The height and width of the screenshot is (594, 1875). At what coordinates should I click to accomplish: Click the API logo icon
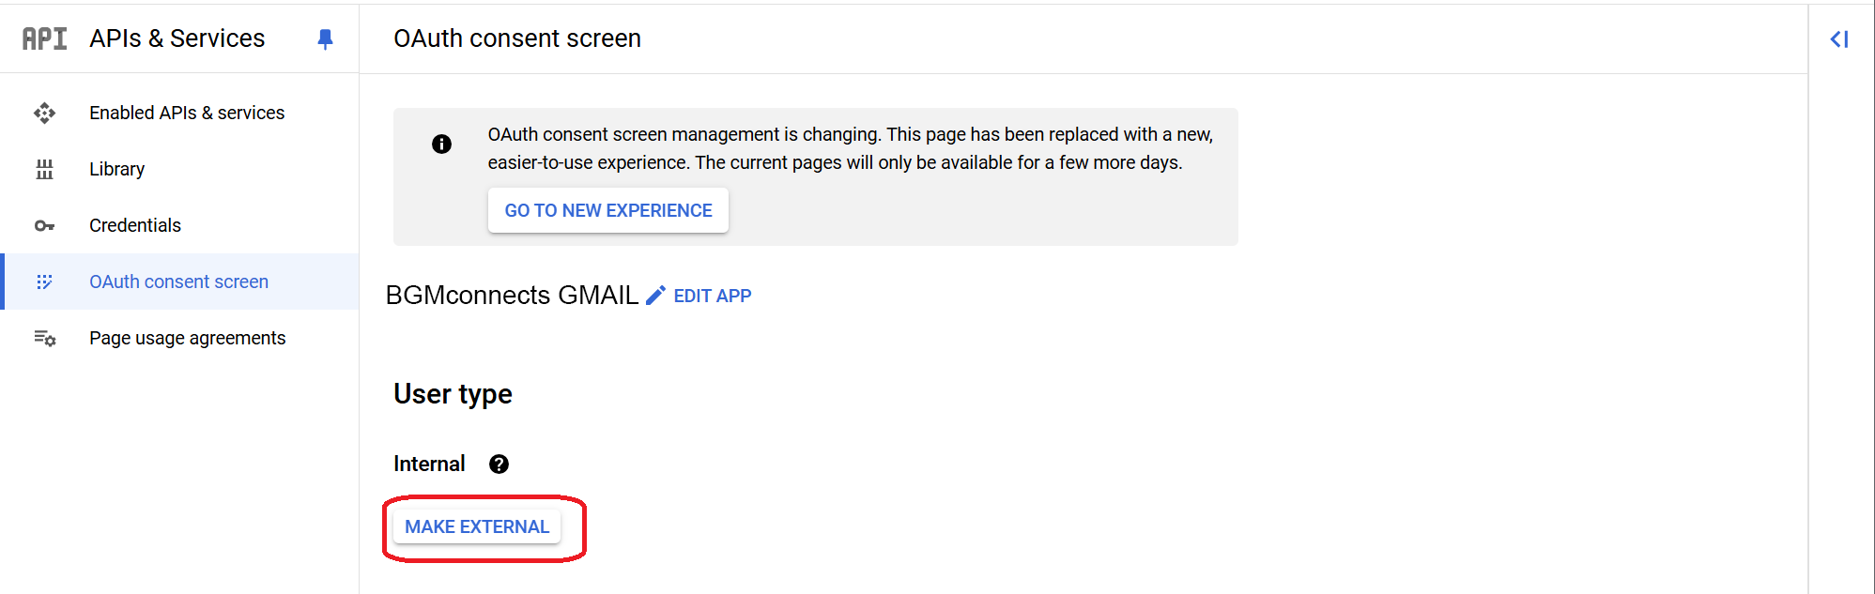click(44, 38)
